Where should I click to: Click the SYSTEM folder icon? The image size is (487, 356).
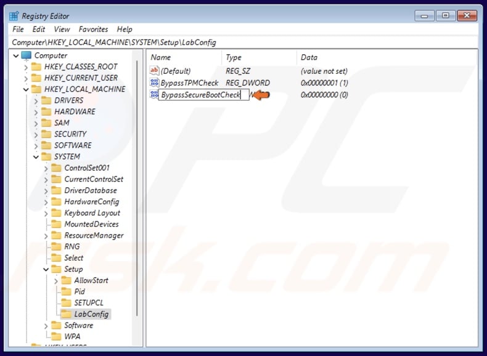pos(46,156)
